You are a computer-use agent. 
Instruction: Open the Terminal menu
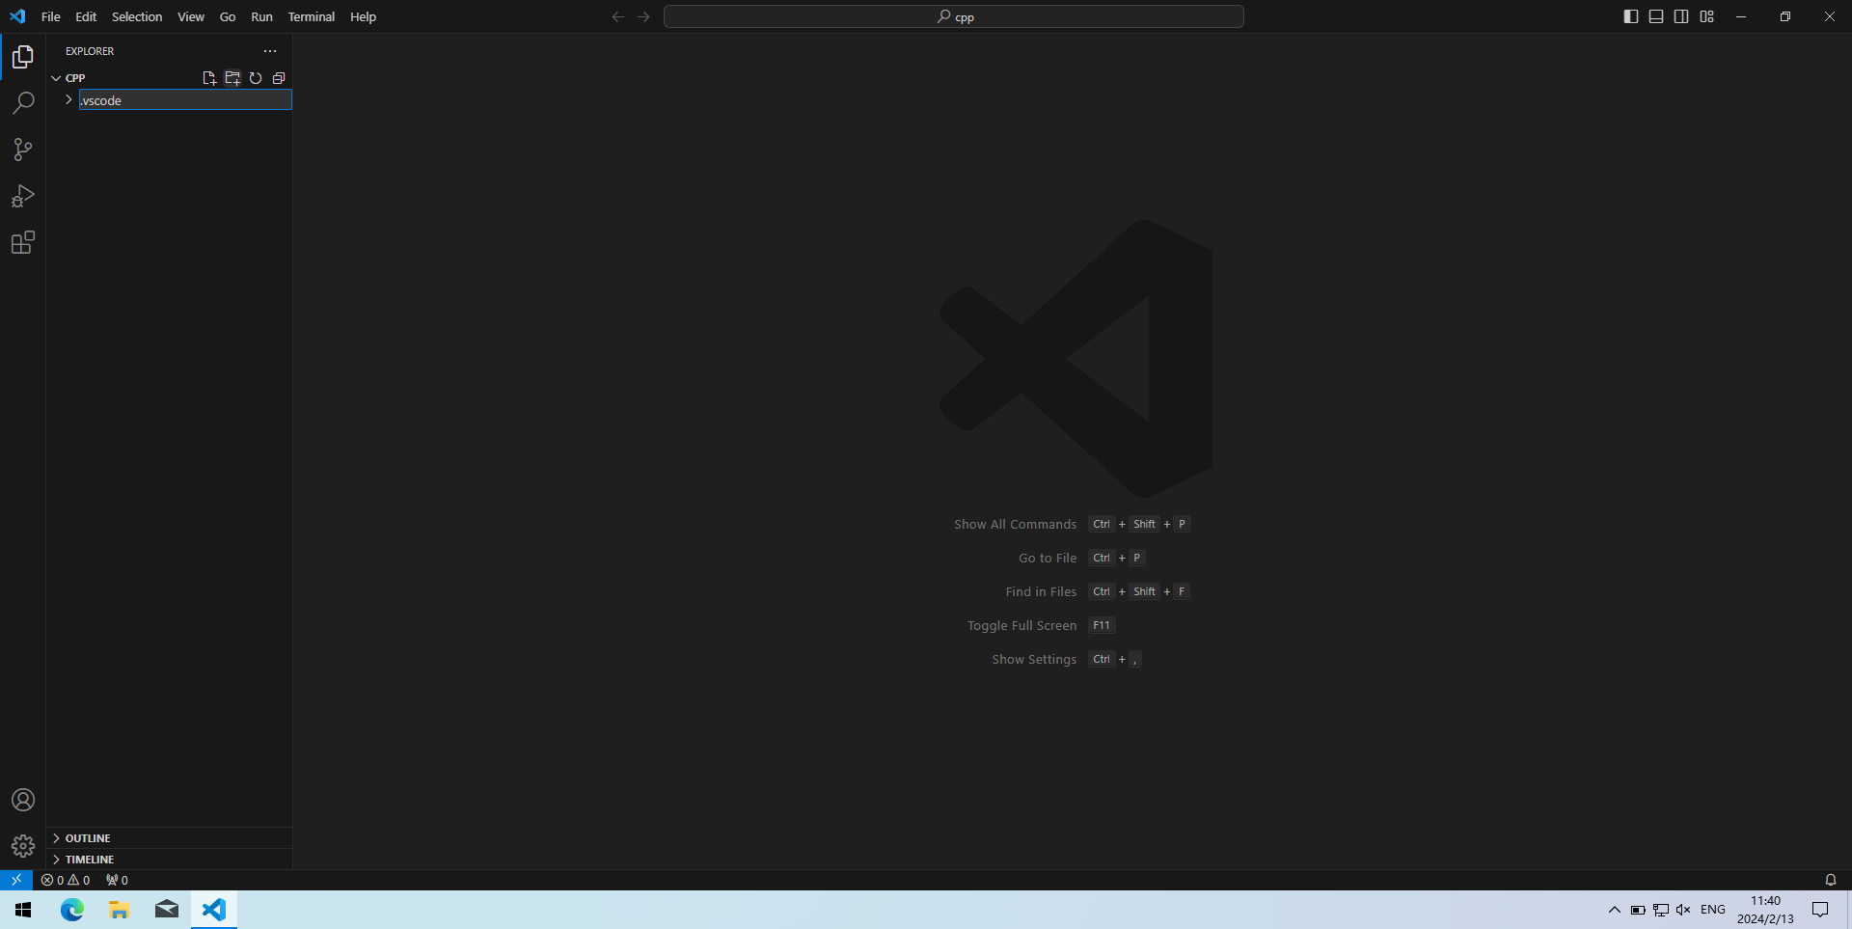coord(312,16)
